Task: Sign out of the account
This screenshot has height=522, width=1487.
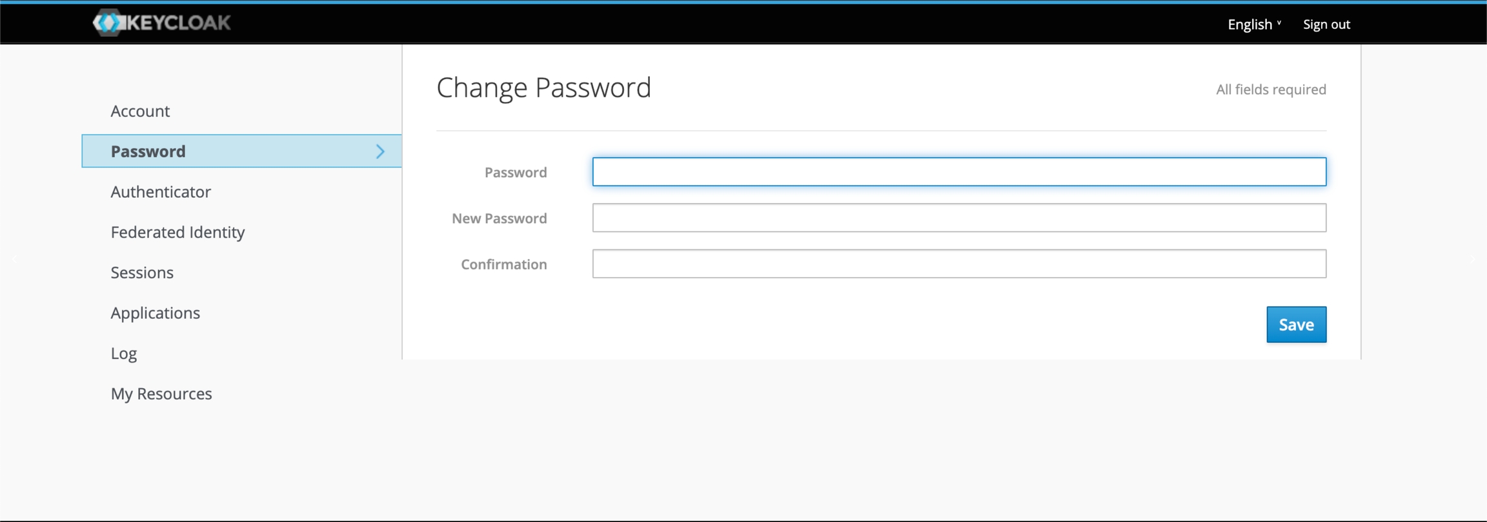Action: (1326, 24)
